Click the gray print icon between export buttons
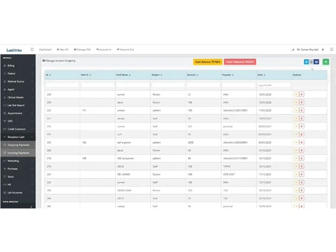 [311, 62]
